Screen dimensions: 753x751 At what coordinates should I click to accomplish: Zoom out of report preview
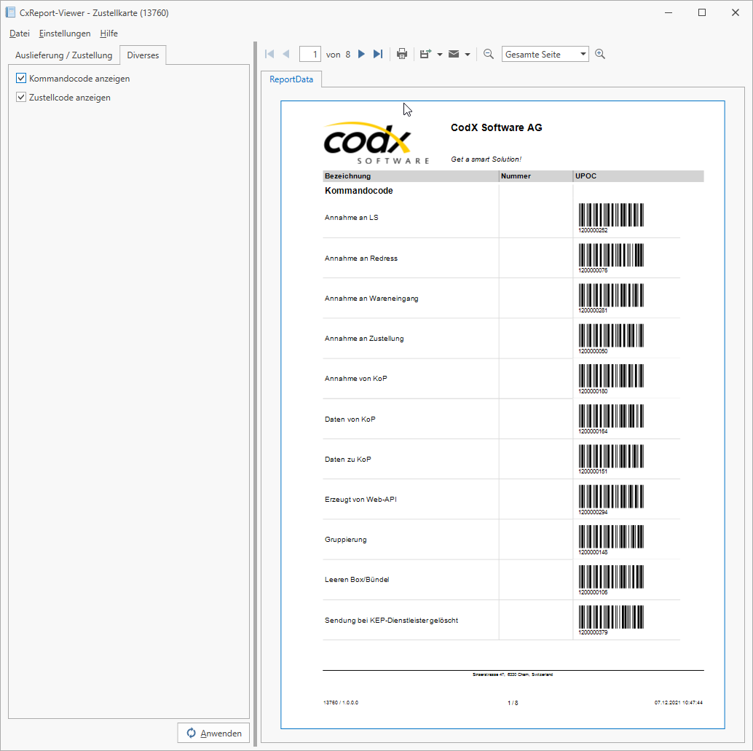pos(489,55)
